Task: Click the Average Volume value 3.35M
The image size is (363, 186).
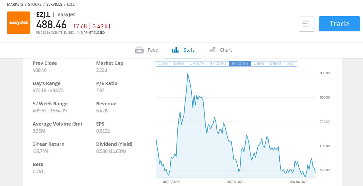Action: tap(38, 131)
